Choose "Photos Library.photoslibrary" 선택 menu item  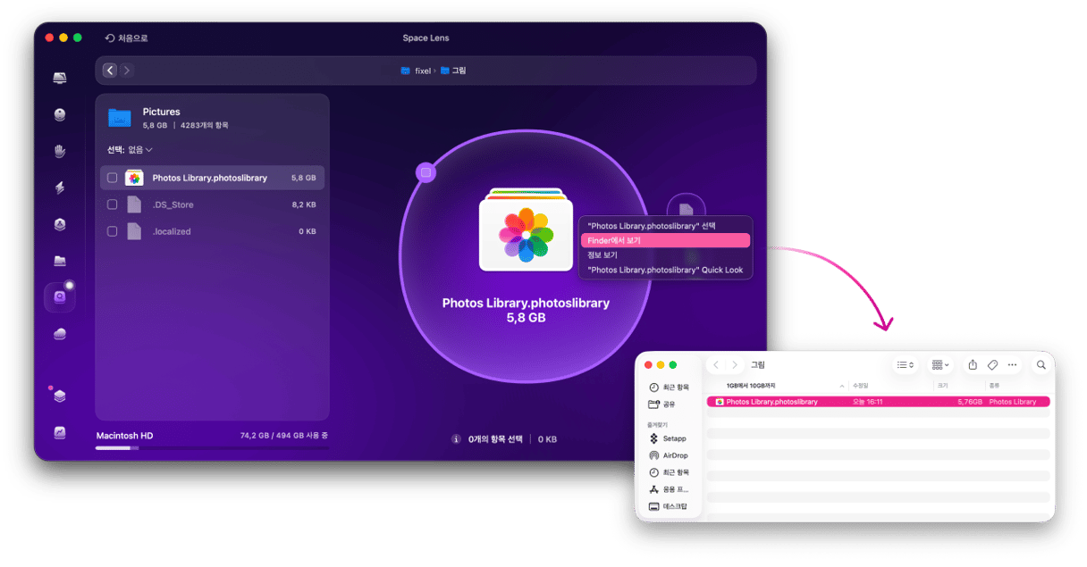click(665, 226)
